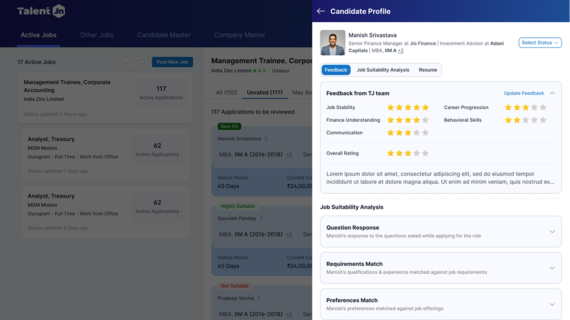570x320 pixels.
Task: Open the Analyst, Treasury job updated 7 days ago
Action: [105, 155]
